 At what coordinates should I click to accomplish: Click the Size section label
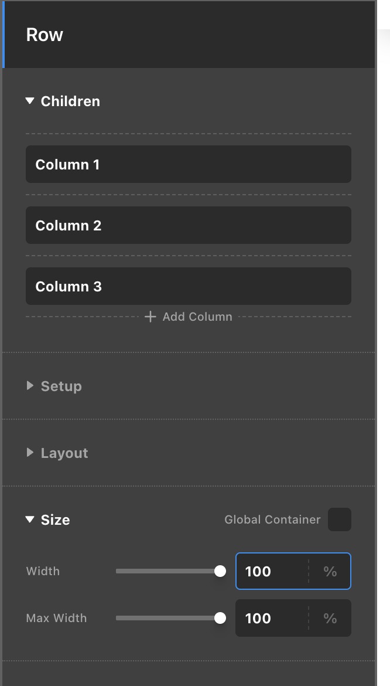point(56,520)
